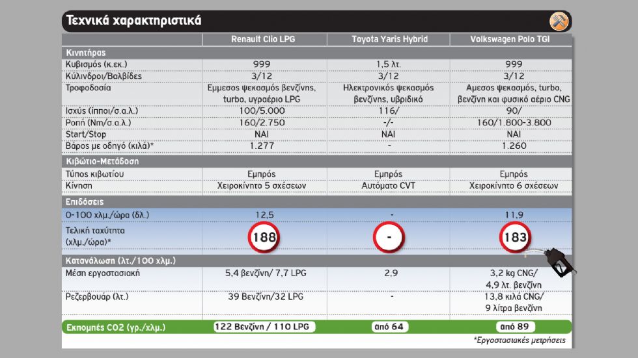
Task: Click the 5,4 βενζίνη/ 7,7 LPG cell
Action: [266, 273]
